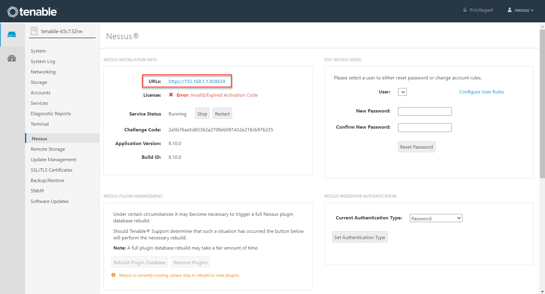Click the Privileged lock icon
The height and width of the screenshot is (294, 545).
pos(465,10)
